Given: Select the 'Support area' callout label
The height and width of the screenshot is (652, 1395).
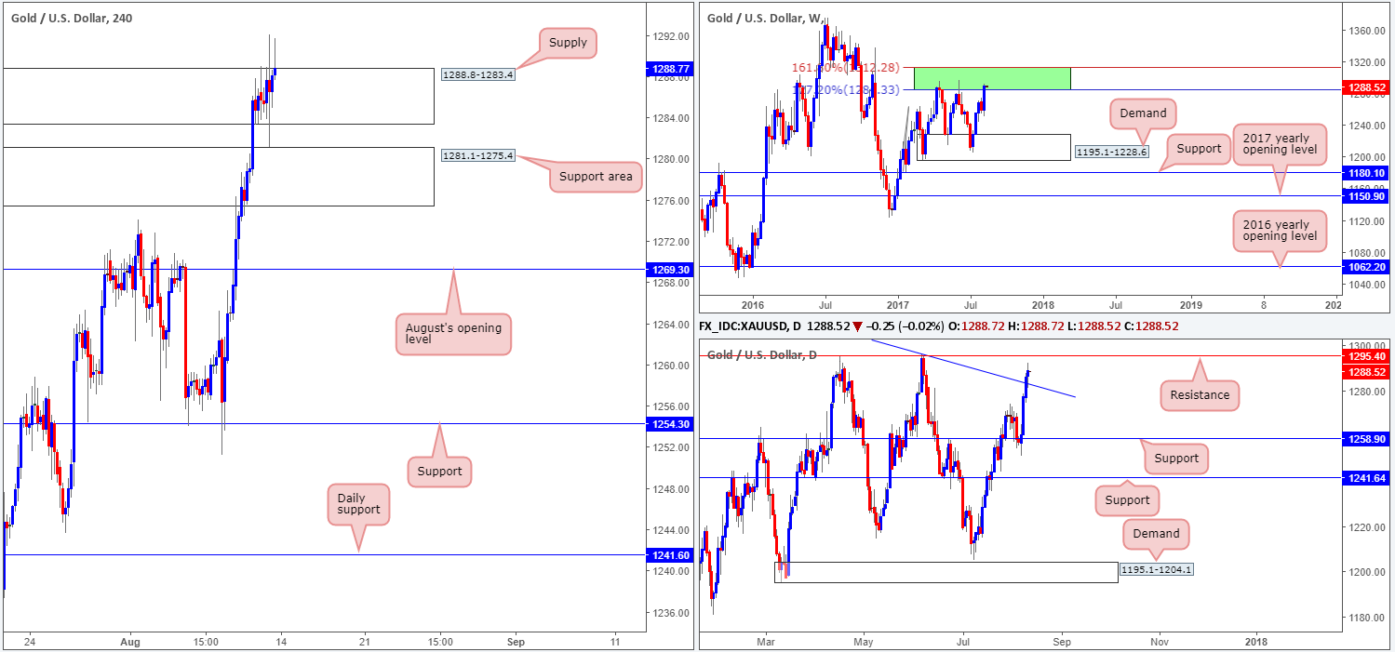Looking at the screenshot, I should point(596,176).
